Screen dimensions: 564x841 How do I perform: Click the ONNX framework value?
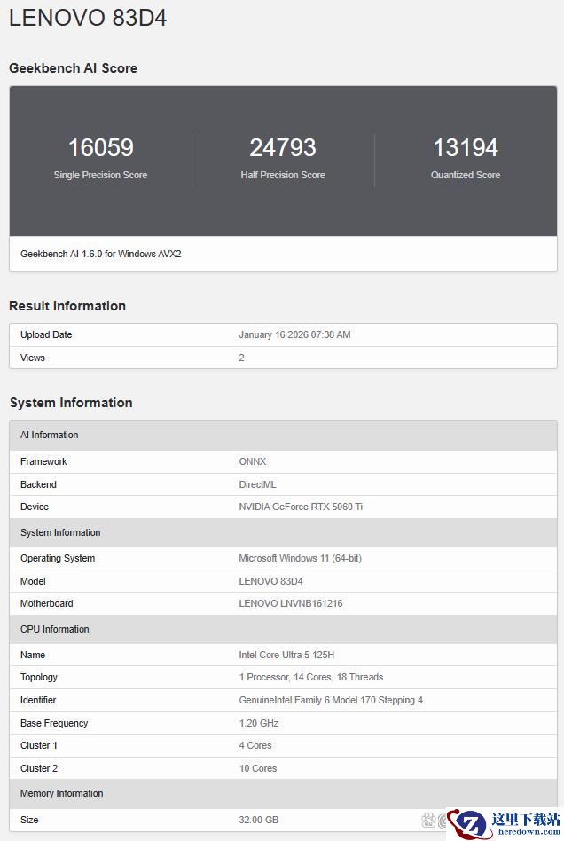[252, 461]
